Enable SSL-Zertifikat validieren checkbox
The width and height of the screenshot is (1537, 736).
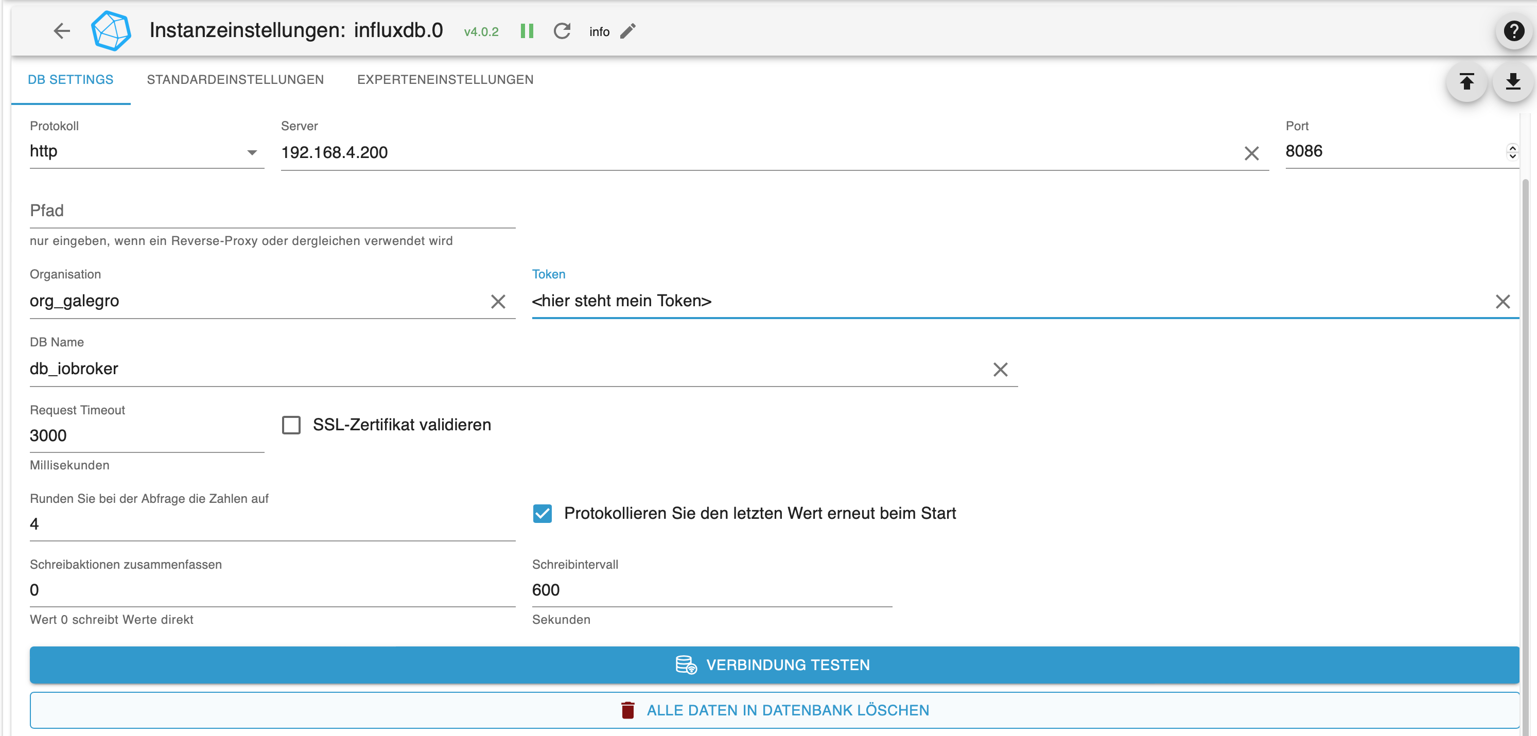[291, 425]
